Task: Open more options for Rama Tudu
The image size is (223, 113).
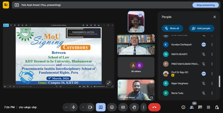Action: click(x=212, y=93)
